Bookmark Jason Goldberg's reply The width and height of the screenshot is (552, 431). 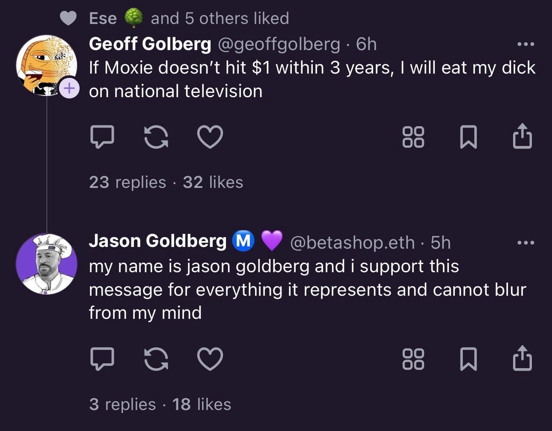pos(468,358)
